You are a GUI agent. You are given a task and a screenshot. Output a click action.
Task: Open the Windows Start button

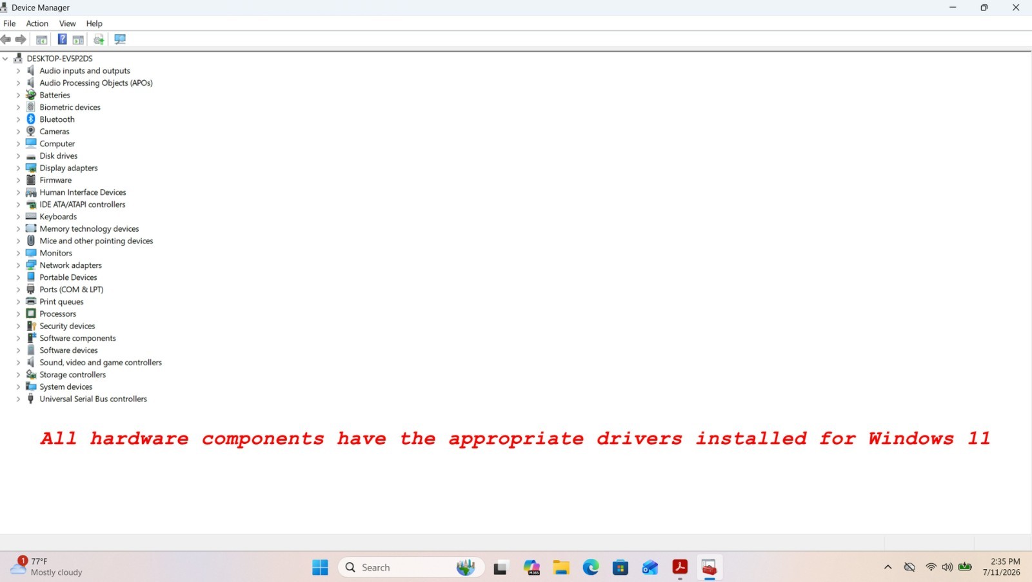click(x=320, y=567)
